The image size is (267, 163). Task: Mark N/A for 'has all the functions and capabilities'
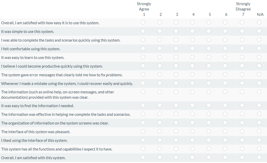tap(259, 149)
